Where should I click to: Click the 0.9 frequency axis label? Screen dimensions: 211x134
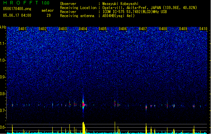tap(3, 77)
